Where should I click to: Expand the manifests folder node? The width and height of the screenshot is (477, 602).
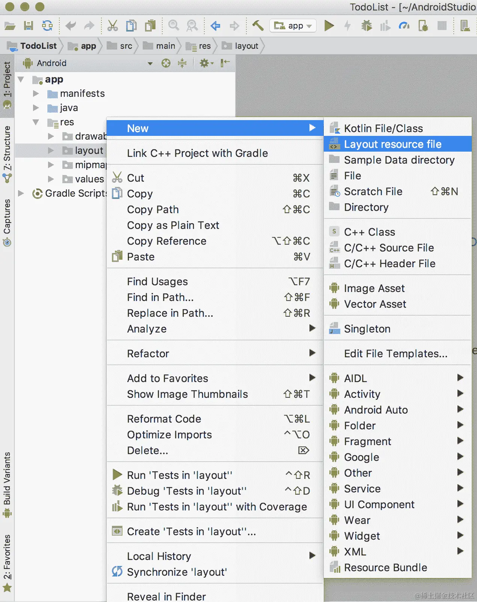point(36,93)
